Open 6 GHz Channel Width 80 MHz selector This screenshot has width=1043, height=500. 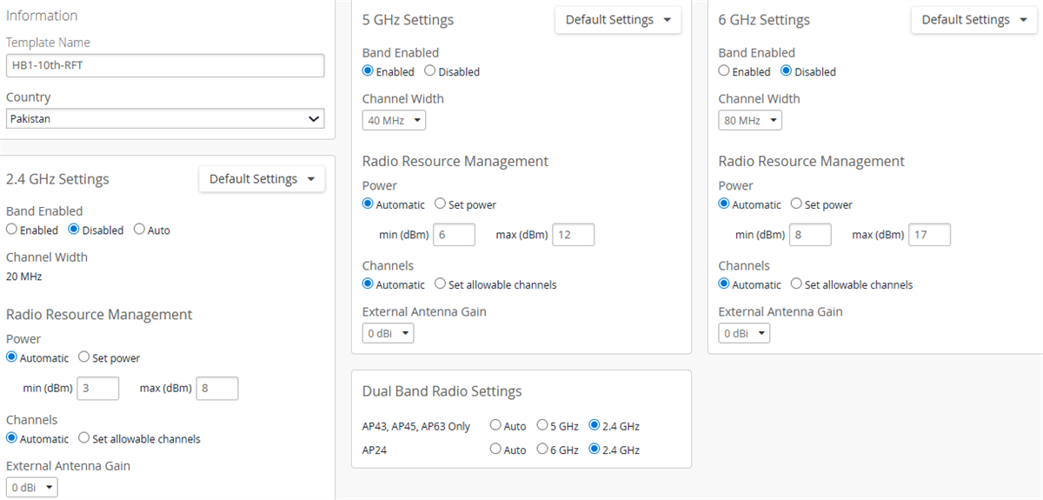tap(750, 121)
